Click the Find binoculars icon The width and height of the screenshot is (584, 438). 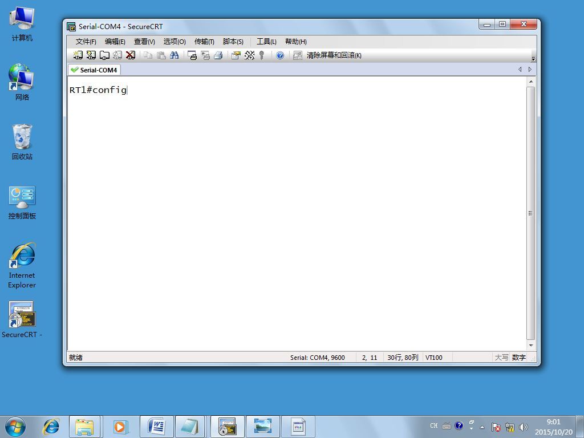click(x=174, y=55)
